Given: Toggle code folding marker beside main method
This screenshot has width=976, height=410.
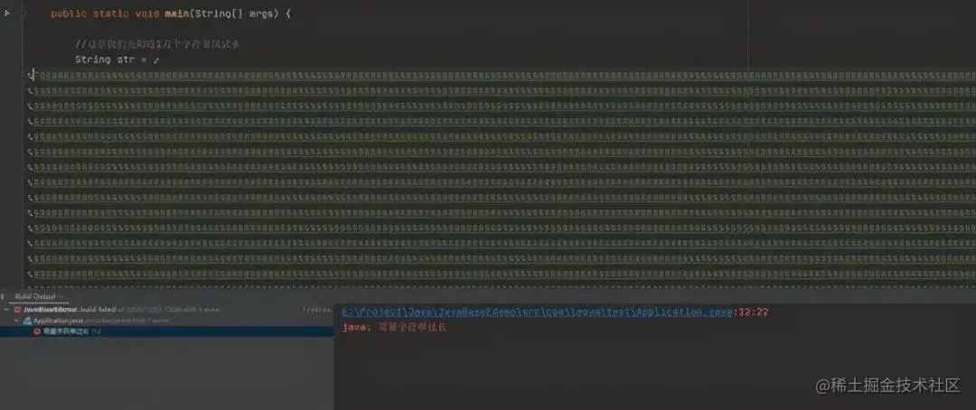Looking at the screenshot, I should tap(24, 13).
